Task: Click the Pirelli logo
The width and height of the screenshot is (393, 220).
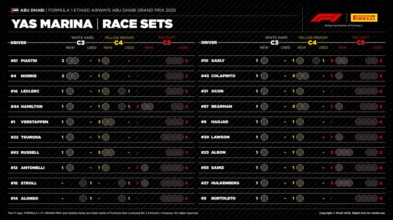Action: tap(364, 18)
